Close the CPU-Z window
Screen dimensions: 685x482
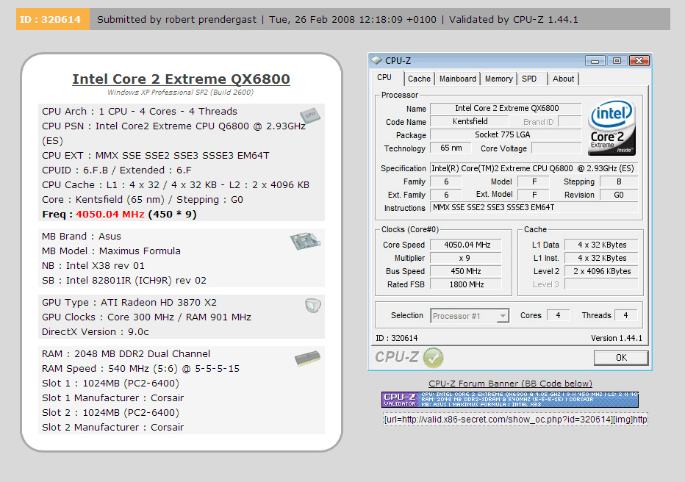pos(639,61)
